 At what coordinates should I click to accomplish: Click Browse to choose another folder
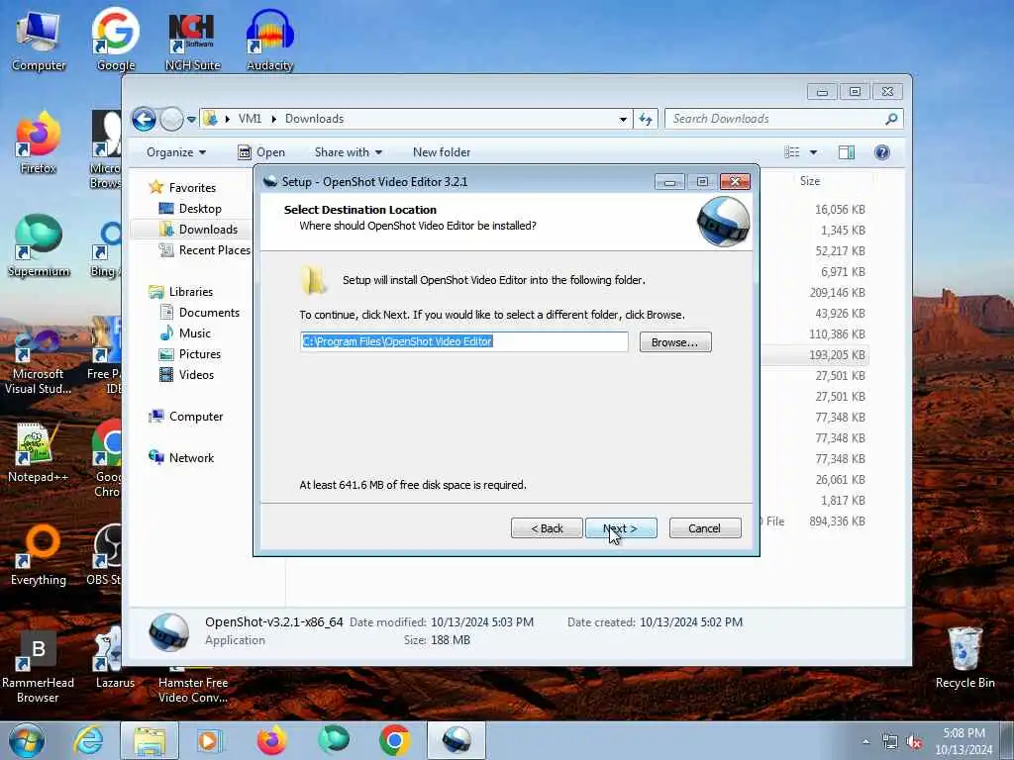point(675,341)
